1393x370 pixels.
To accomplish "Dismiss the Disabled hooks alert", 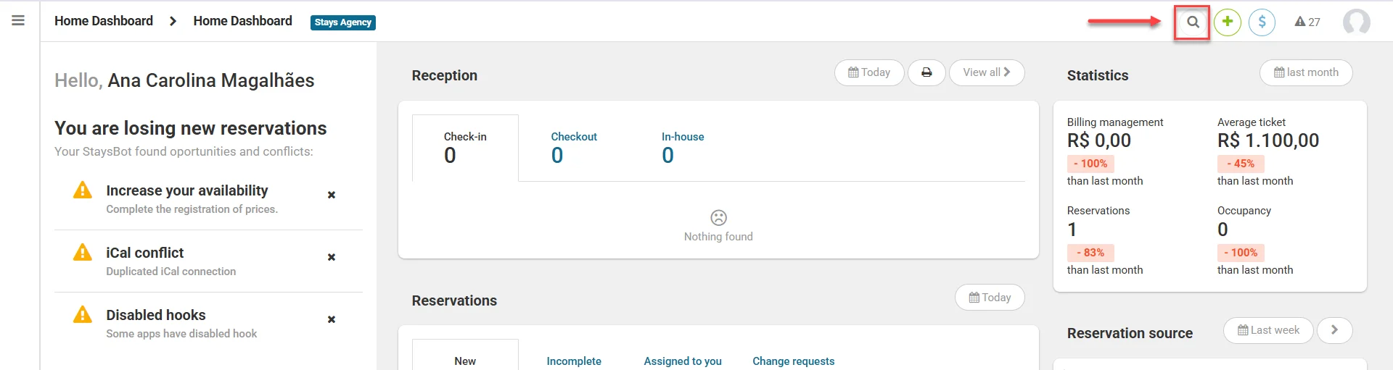I will tap(332, 319).
